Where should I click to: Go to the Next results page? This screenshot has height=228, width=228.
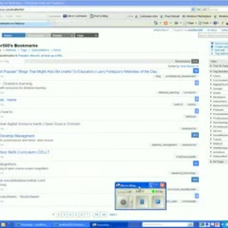pos(113,214)
